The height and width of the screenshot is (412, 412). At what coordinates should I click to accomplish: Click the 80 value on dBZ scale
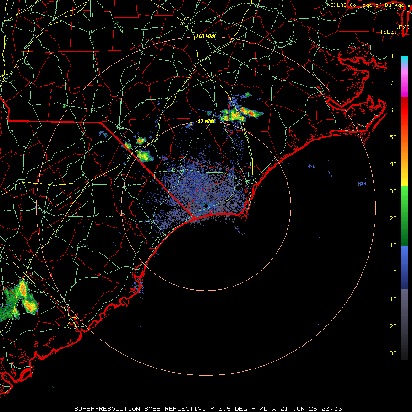pos(393,56)
